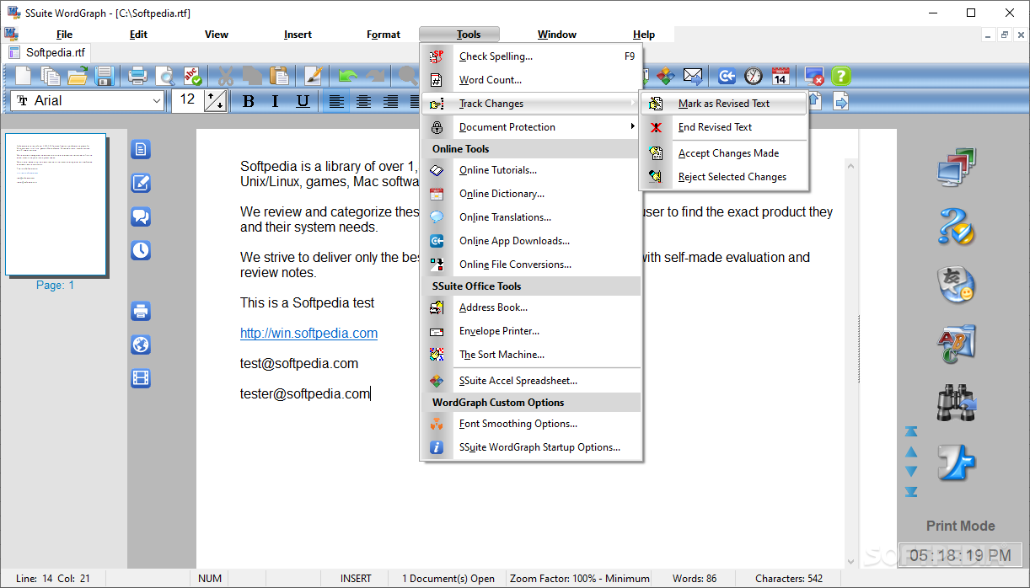Toggle Underline formatting

point(303,102)
